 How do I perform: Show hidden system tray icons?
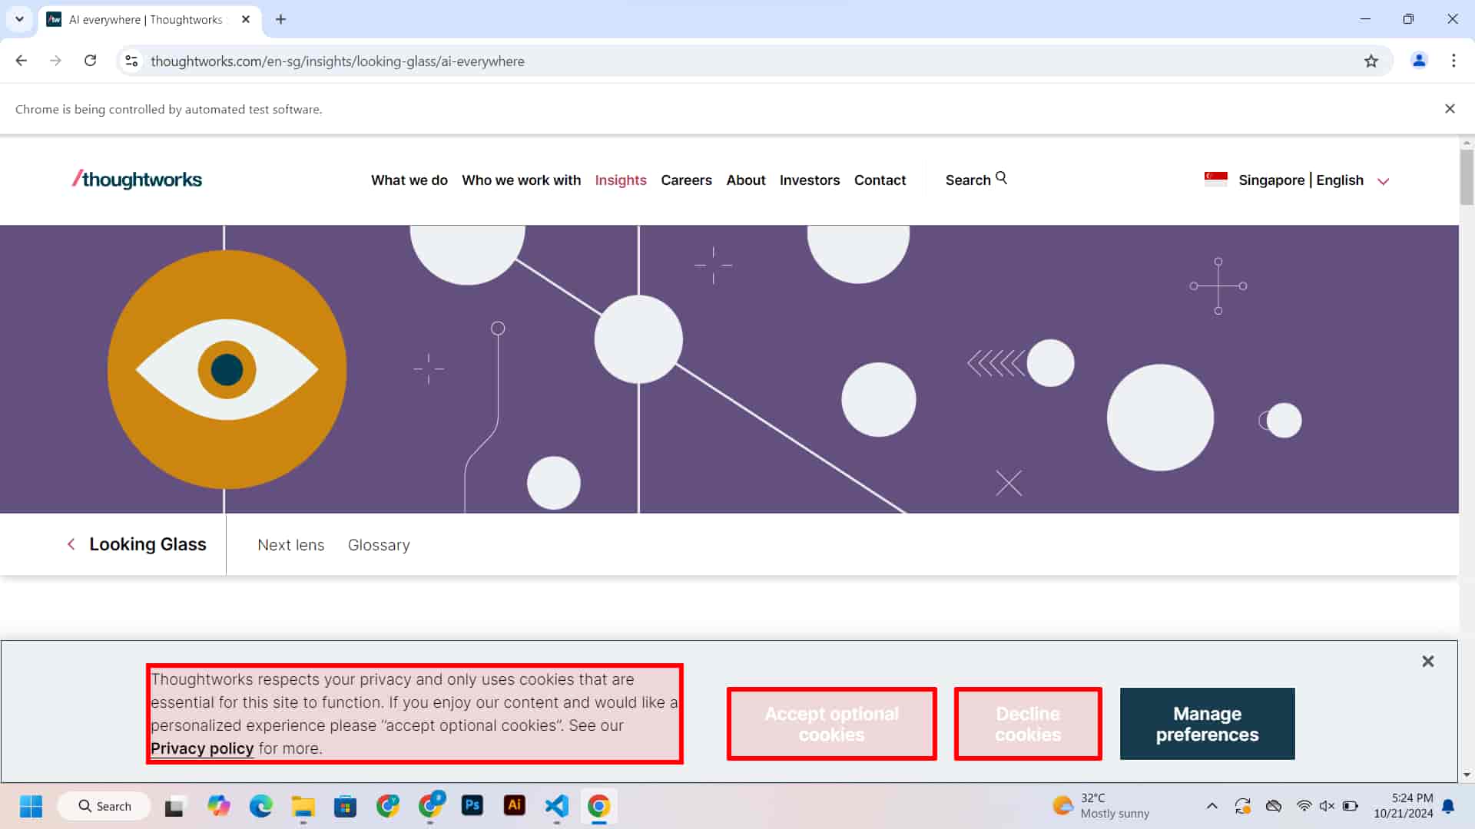(1211, 806)
